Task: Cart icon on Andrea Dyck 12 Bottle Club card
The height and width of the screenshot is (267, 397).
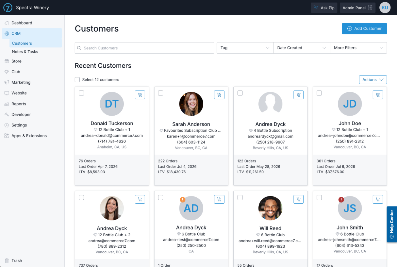Action: click(140, 199)
